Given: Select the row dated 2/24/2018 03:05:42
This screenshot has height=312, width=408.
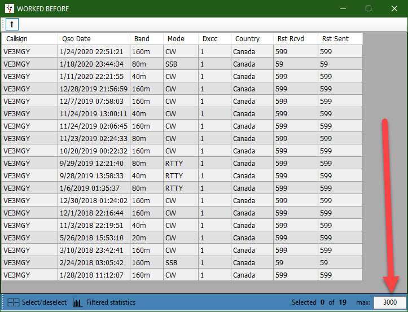Looking at the screenshot, I should click(182, 263).
